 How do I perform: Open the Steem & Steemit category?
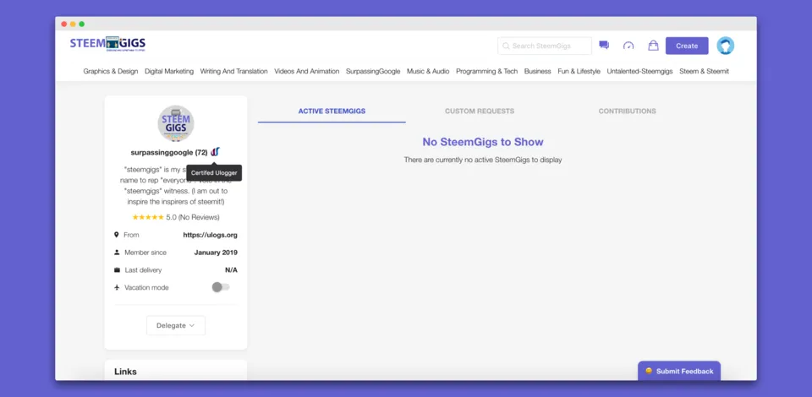705,71
